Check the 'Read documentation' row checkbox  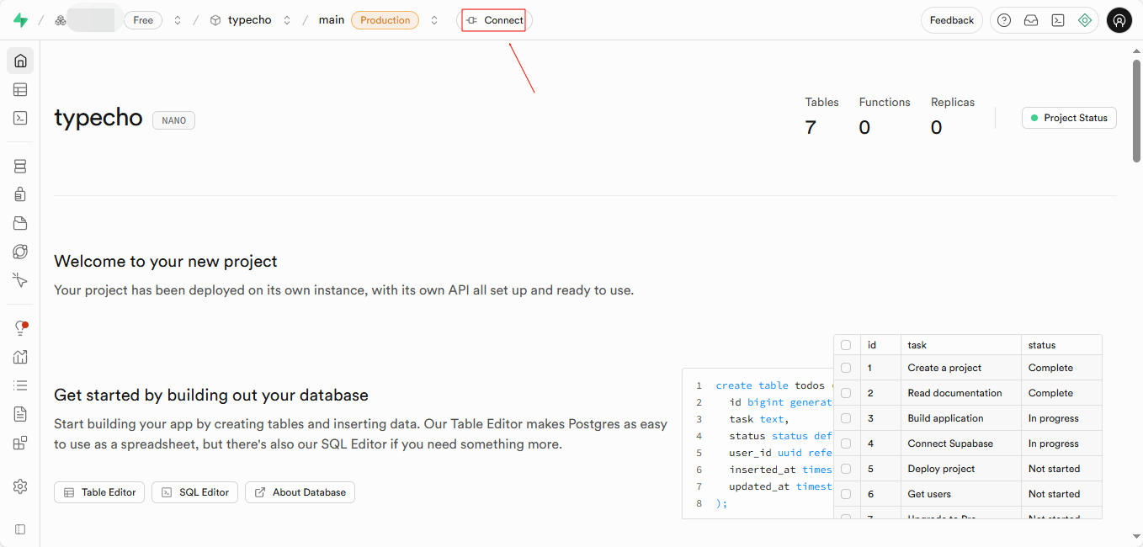[x=846, y=393]
